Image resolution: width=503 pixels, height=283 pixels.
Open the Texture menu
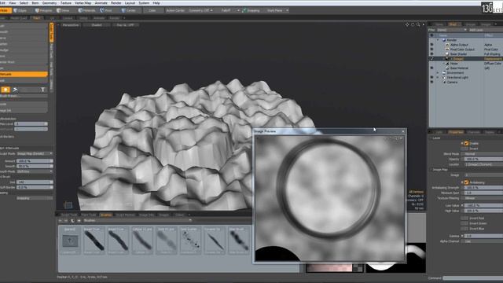click(66, 3)
